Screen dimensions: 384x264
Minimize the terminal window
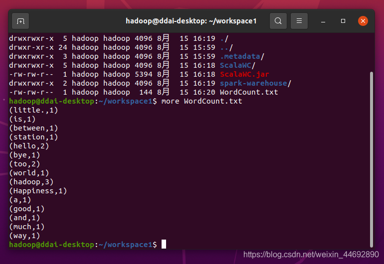[x=323, y=21]
